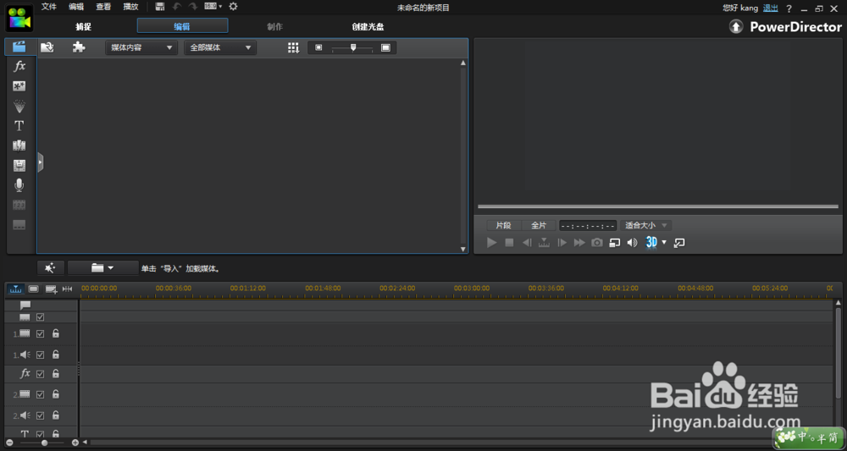Open the Voice-Over Recording microphone room
Viewport: 847px width, 451px height.
tap(19, 185)
